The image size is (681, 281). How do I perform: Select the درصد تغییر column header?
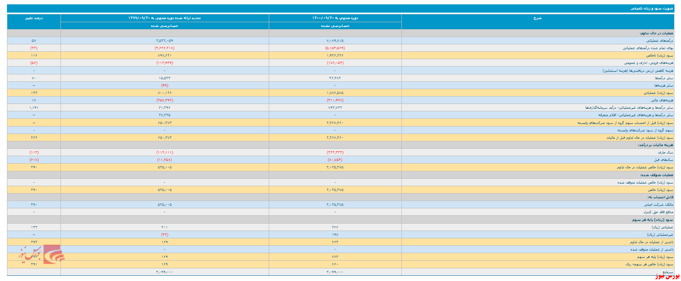pyautogui.click(x=34, y=18)
